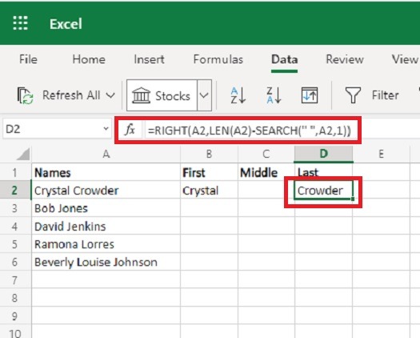Select row 5 header
420x338 pixels.
click(x=15, y=244)
